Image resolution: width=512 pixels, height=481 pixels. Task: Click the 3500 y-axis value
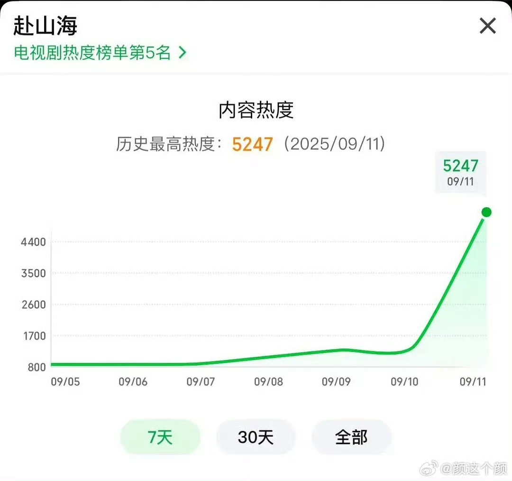pyautogui.click(x=33, y=273)
